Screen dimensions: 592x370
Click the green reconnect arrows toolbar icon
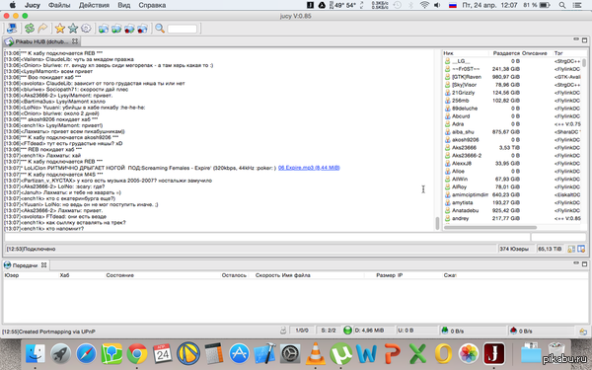[30, 29]
